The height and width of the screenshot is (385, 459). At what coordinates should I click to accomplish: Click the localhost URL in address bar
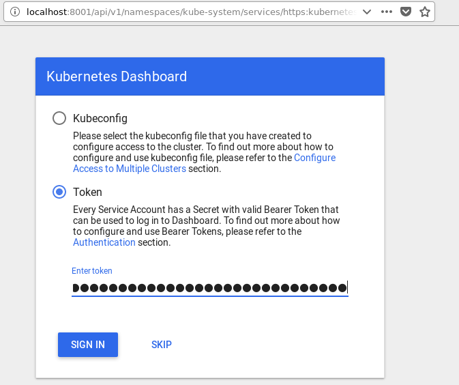pyautogui.click(x=184, y=12)
